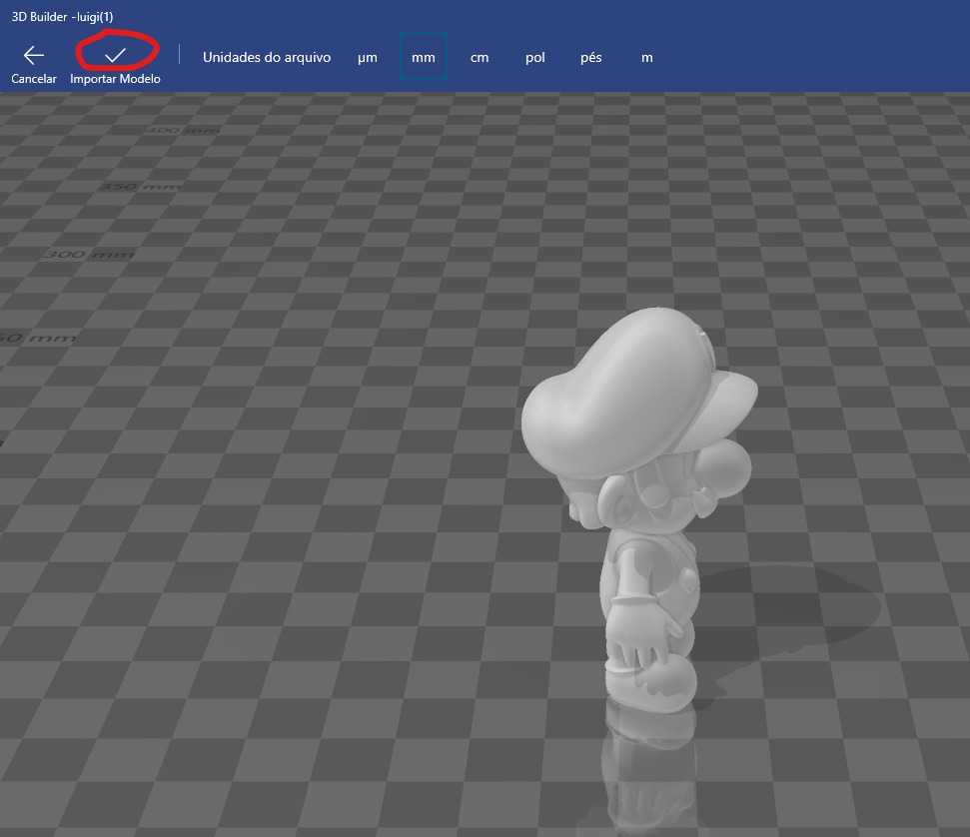The height and width of the screenshot is (837, 970).
Task: Set file units to pol (inches)
Action: [x=535, y=58]
